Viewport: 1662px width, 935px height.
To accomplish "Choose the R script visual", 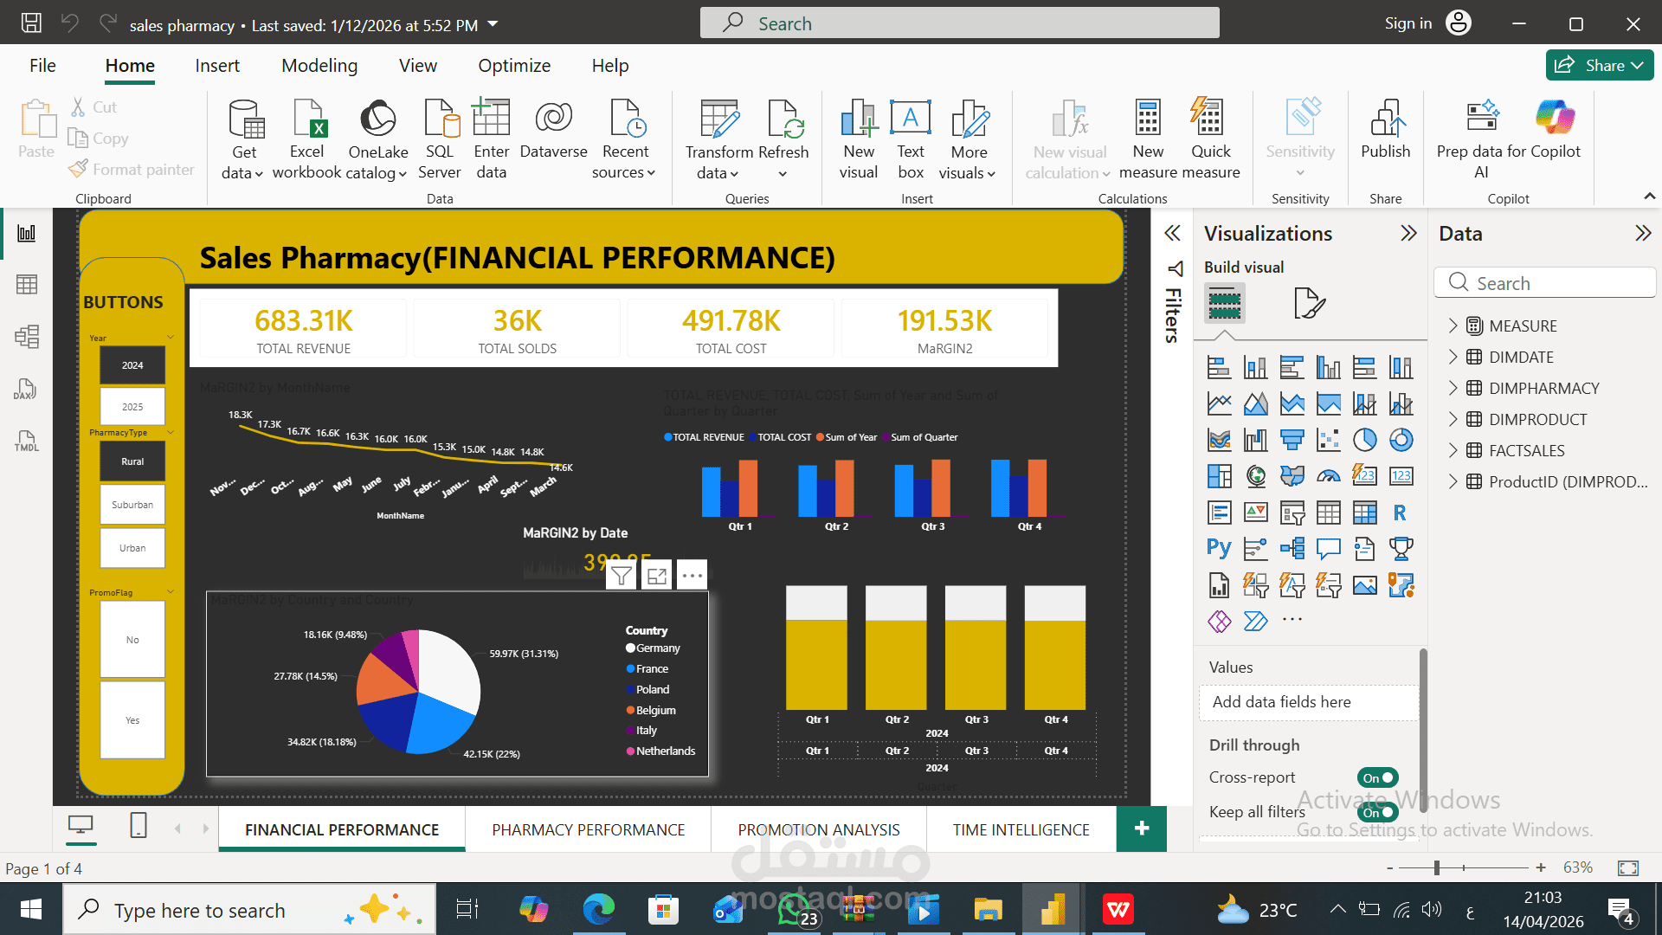I will [1401, 513].
